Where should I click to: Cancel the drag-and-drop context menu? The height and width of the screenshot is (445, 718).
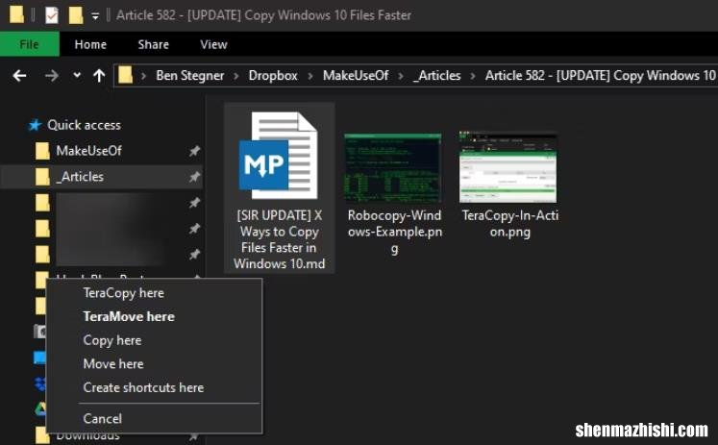click(x=103, y=419)
